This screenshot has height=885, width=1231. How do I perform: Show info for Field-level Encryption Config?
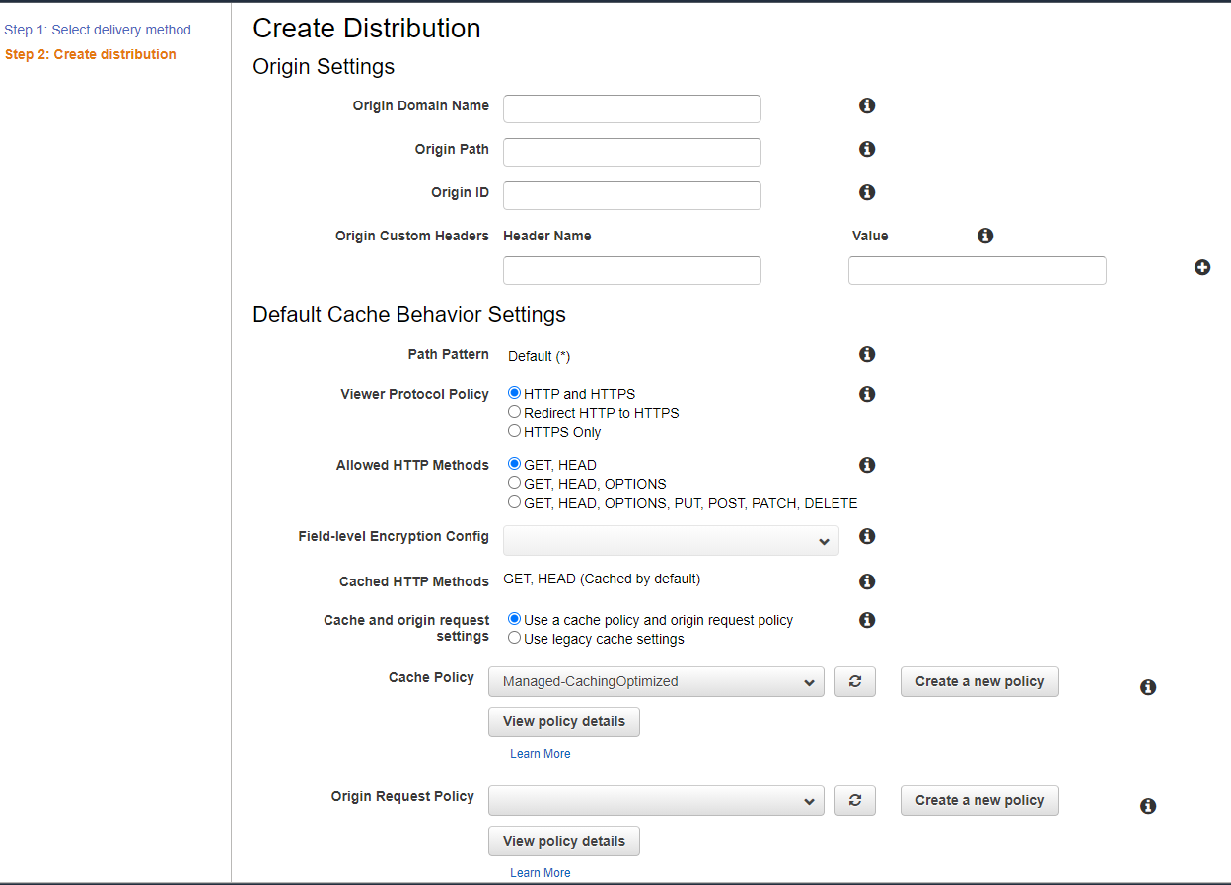coord(867,536)
